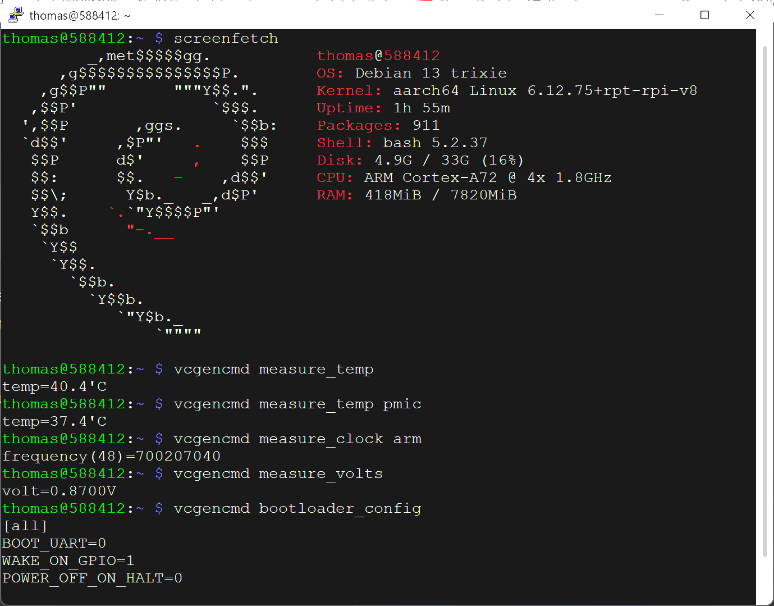Click the 'temp=40.4'C' output
Screen dimensions: 774x606
(x=54, y=386)
